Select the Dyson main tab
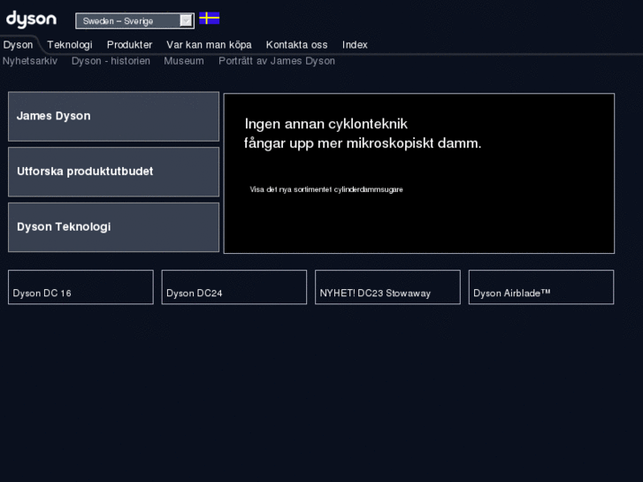 [18, 45]
